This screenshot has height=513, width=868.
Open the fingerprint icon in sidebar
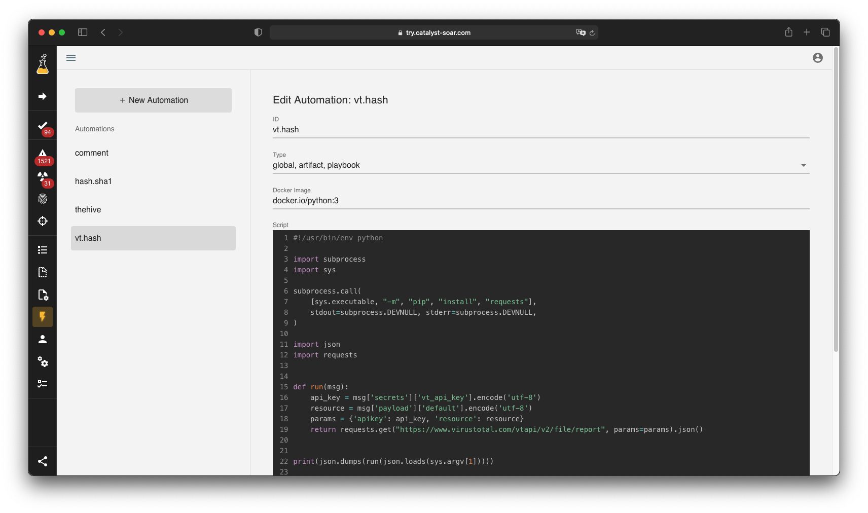43,199
